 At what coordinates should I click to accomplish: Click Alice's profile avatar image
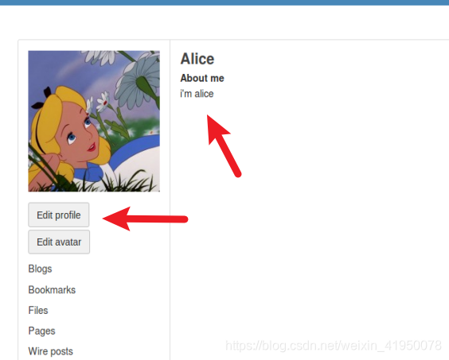pos(94,122)
